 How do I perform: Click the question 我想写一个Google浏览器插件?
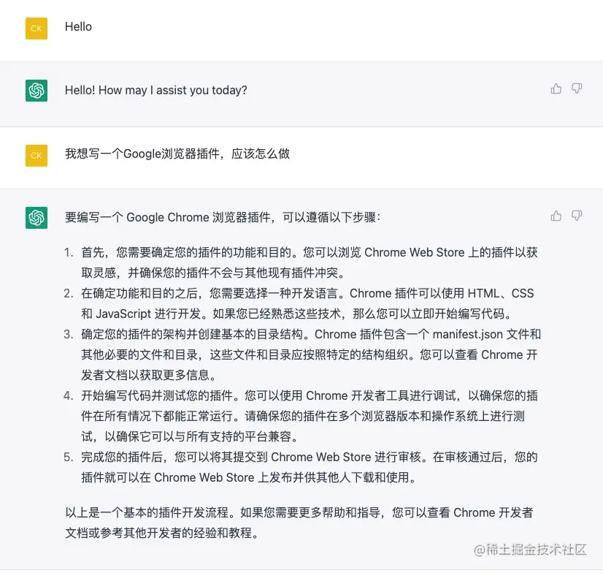click(x=177, y=153)
